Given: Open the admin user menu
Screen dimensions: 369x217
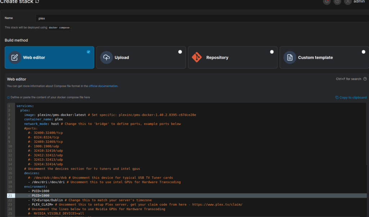Looking at the screenshot, I should coord(359,2).
